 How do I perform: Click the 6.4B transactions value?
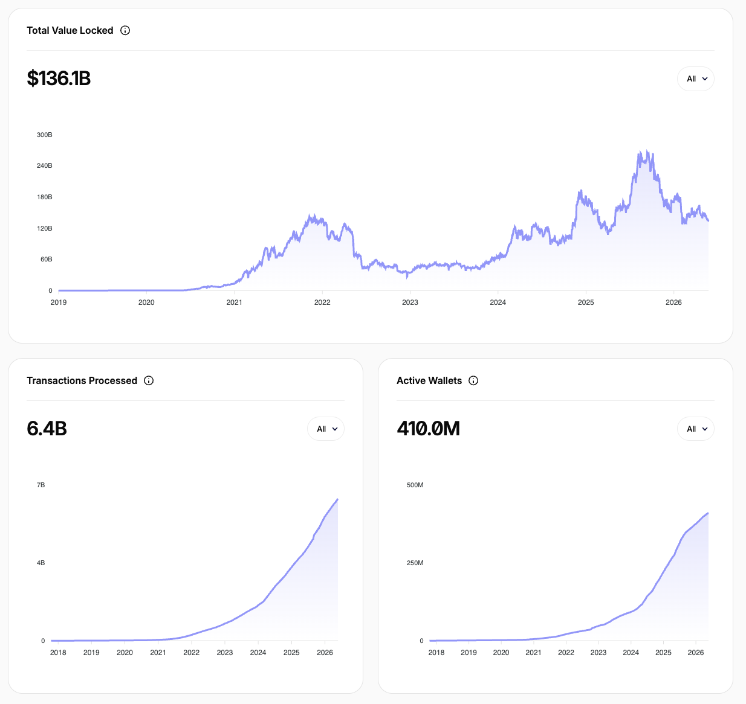click(47, 429)
